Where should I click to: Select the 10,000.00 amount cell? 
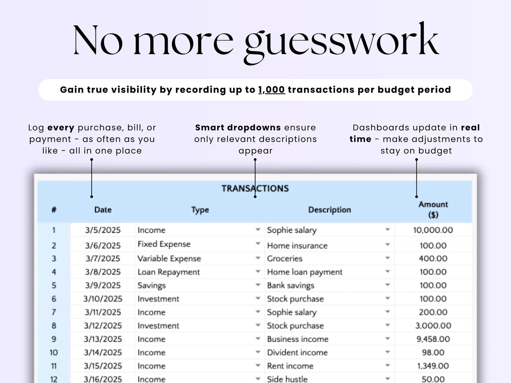point(433,230)
